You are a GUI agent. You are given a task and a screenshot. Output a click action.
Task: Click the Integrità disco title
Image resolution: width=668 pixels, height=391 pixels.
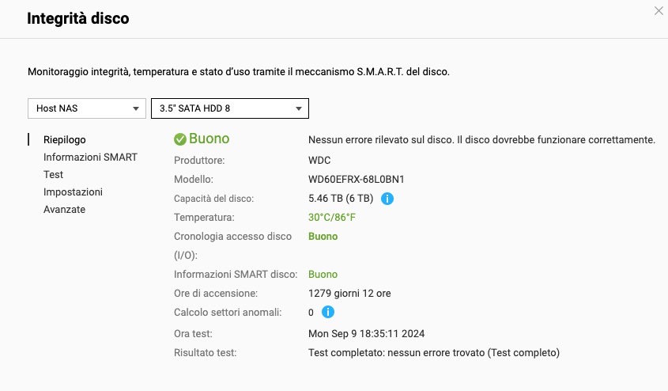77,18
